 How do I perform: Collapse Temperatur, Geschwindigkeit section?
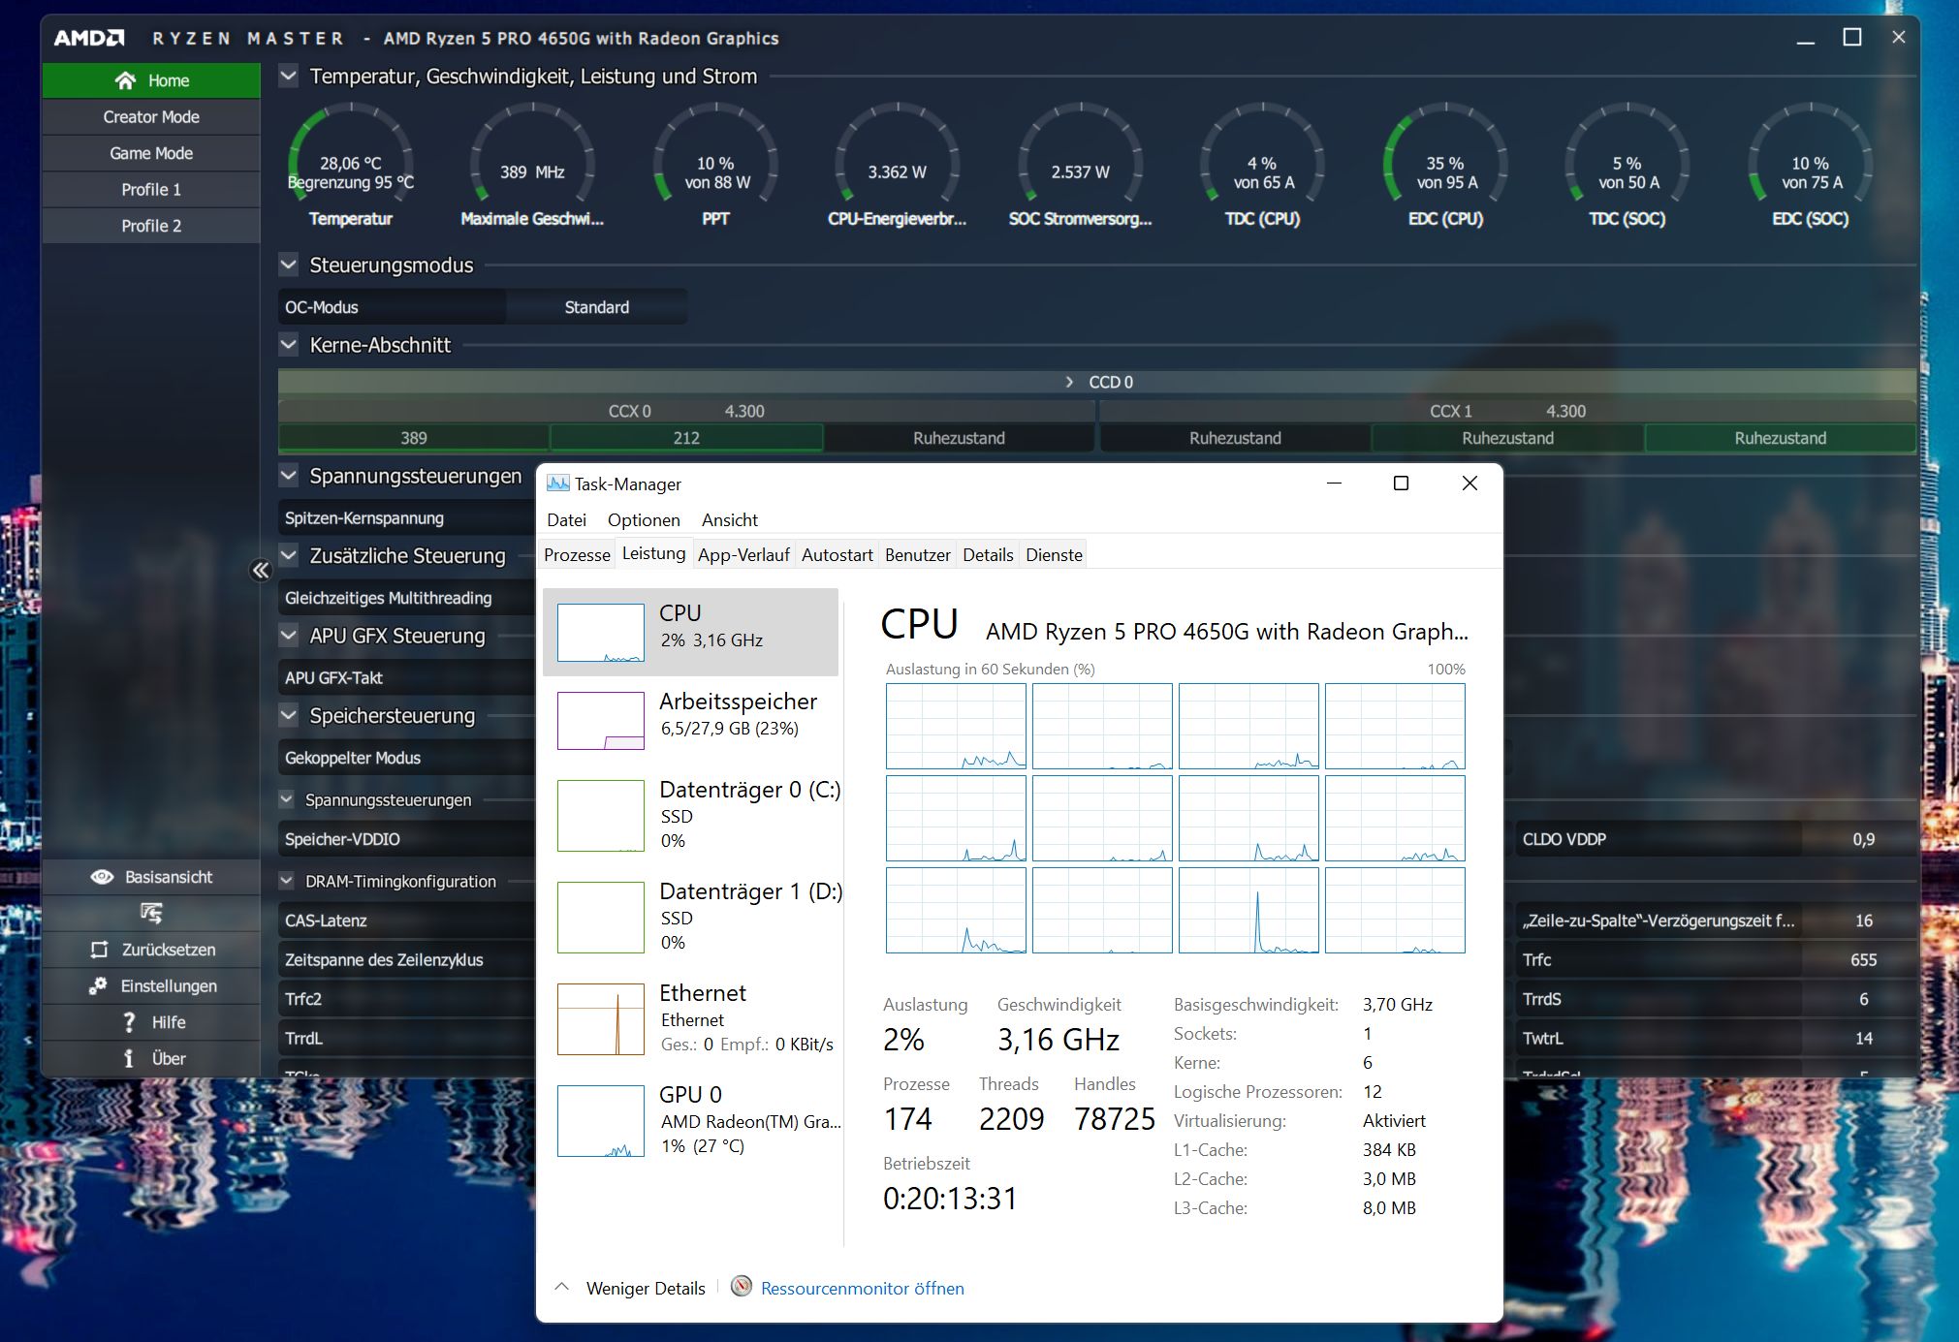[288, 76]
